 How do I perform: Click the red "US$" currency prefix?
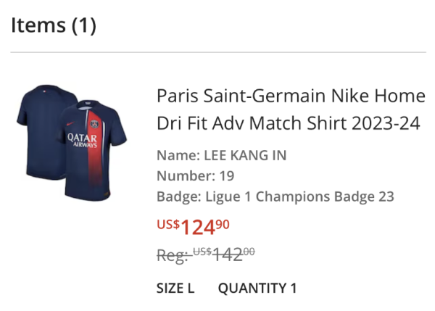167,224
